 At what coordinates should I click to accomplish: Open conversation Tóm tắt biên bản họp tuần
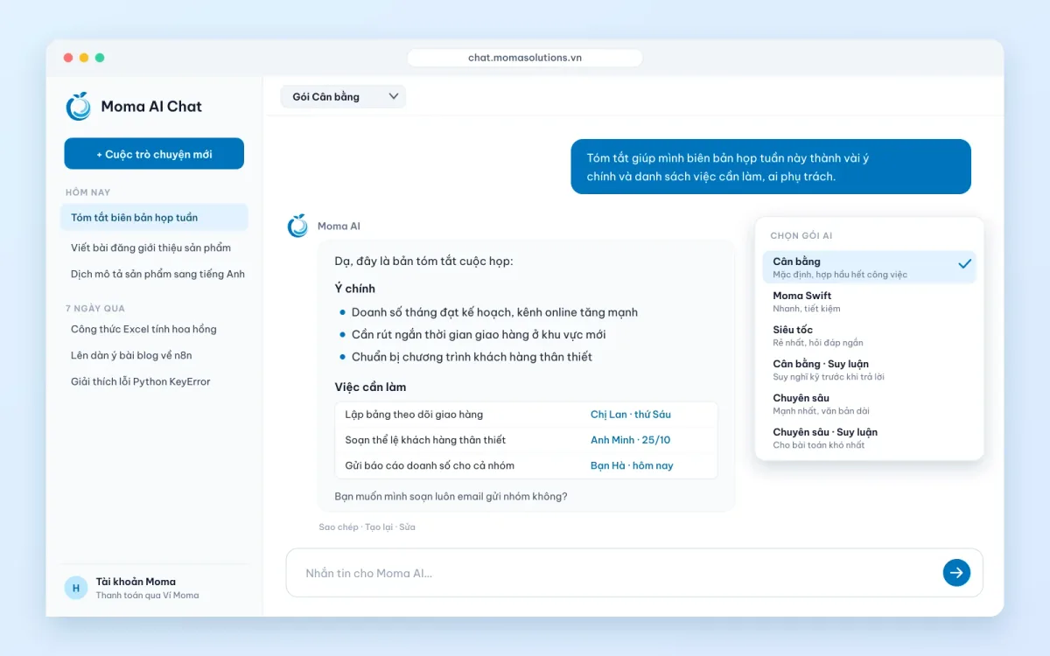154,218
